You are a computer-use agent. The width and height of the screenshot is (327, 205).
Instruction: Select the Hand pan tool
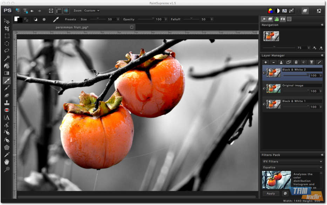[x=7, y=162]
